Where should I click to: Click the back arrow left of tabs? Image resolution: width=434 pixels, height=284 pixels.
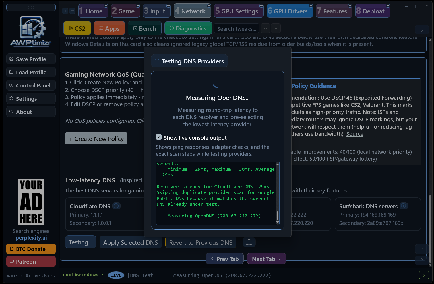coord(65,11)
